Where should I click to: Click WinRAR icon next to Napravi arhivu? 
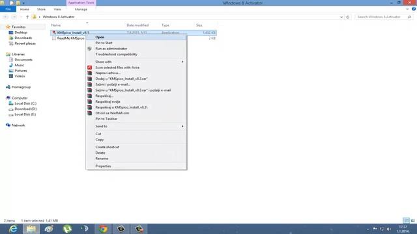click(x=90, y=73)
